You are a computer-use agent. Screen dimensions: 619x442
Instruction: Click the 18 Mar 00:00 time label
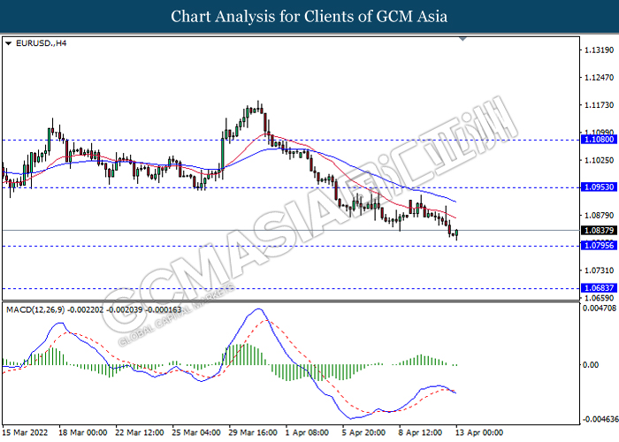point(83,432)
